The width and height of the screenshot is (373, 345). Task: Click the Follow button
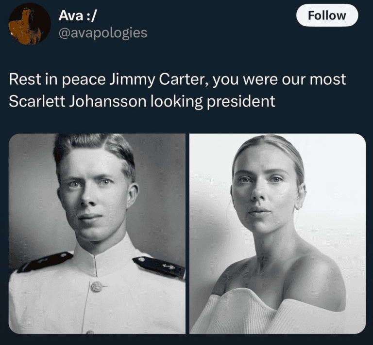point(327,16)
